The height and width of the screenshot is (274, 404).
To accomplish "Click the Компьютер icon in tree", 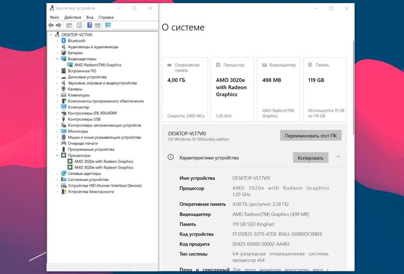I will pos(64,107).
